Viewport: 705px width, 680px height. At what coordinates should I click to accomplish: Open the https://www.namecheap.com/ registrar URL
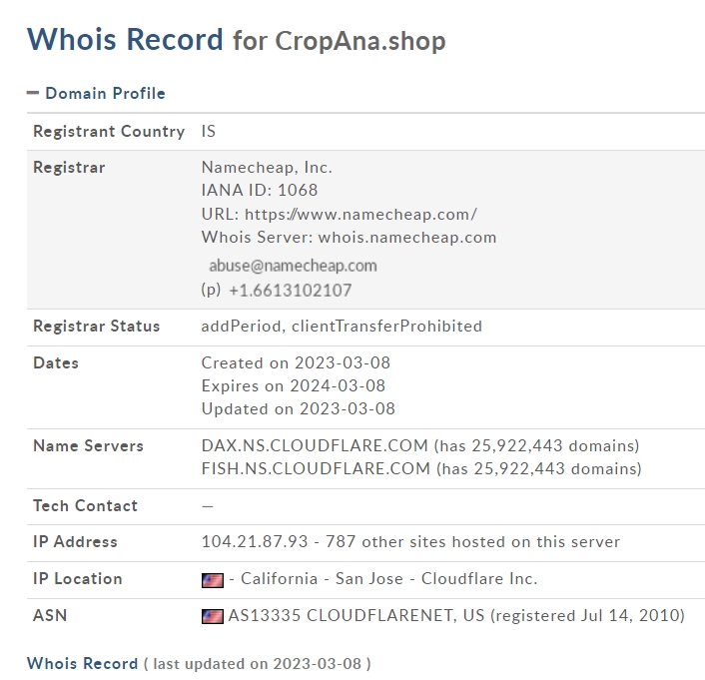pyautogui.click(x=360, y=214)
